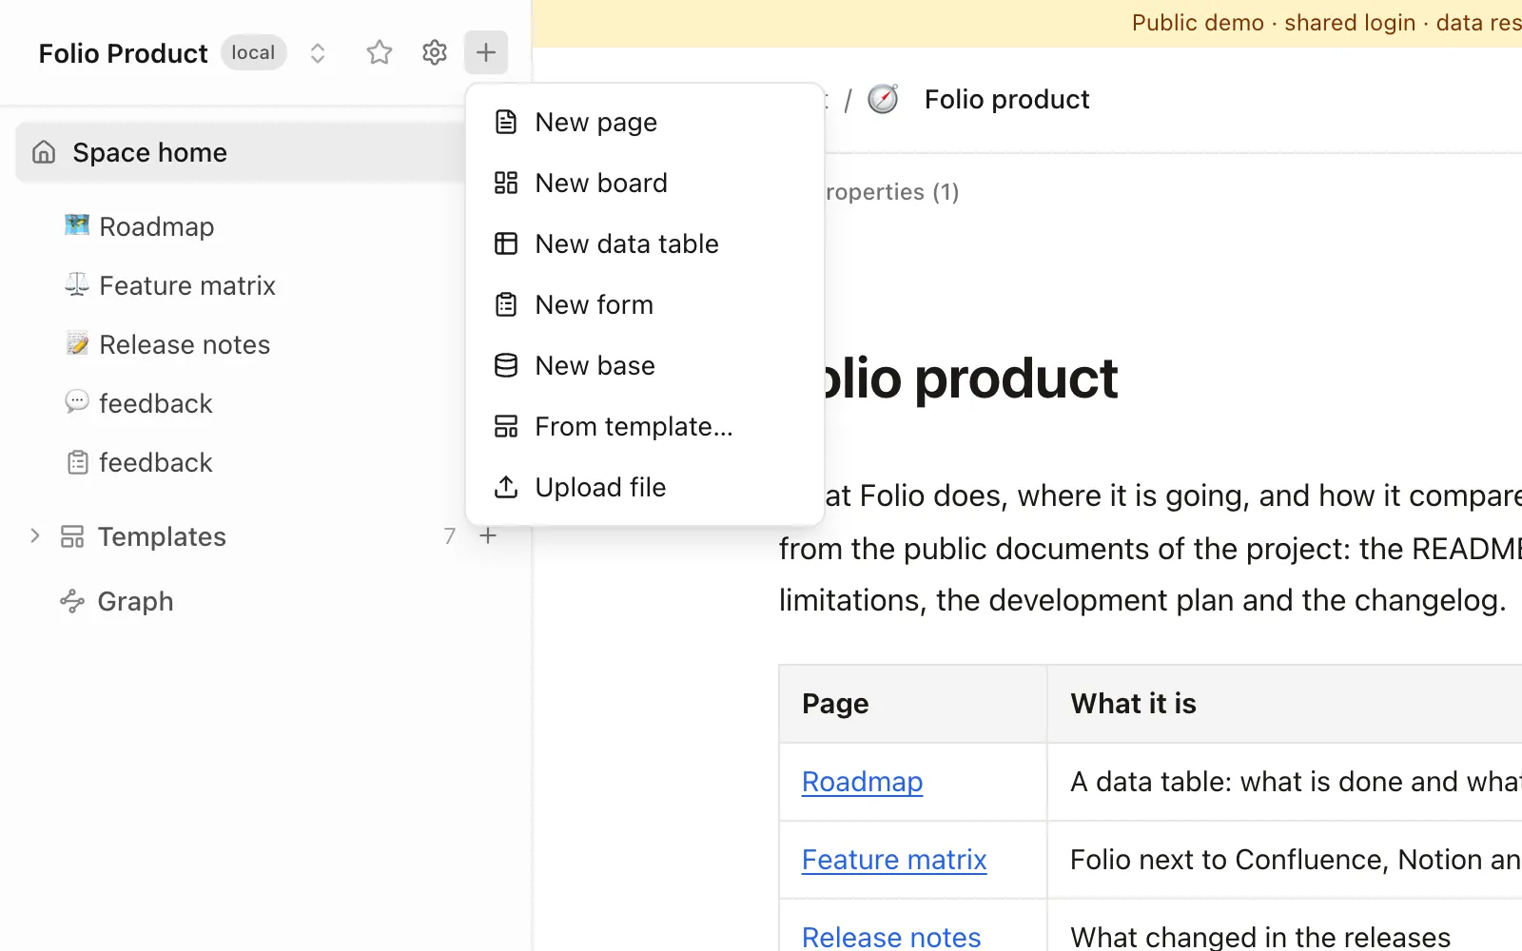Viewport: 1522px width, 951px height.
Task: Follow the Release notes link in the table
Action: pos(891,937)
